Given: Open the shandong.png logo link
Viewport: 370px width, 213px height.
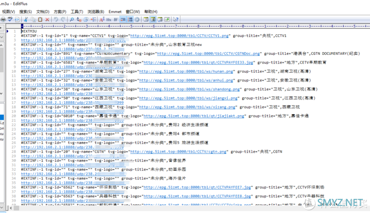Looking at the screenshot, I should (x=189, y=89).
